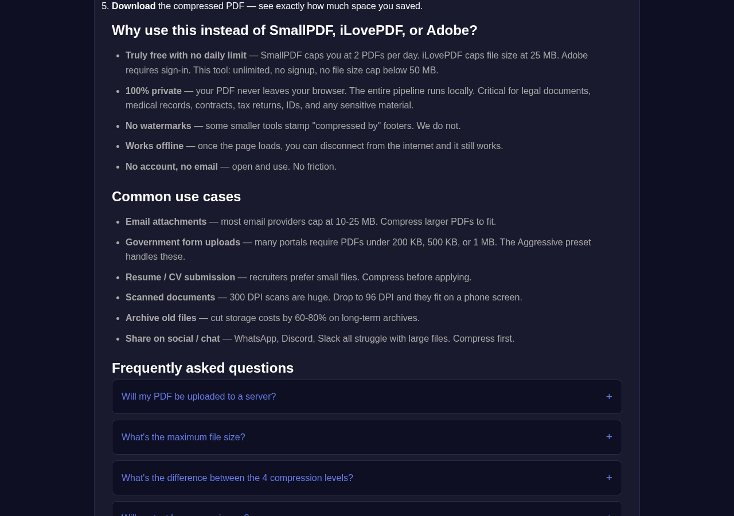Viewport: 734px width, 516px height.
Task: Click the 'Common use cases' heading
Action: (x=176, y=197)
